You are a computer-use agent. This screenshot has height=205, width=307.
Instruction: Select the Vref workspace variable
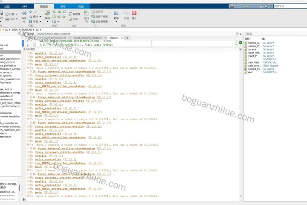[250, 72]
